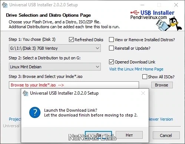Click the Project link at lower left
185x144 pixels.
pyautogui.click(x=15, y=119)
